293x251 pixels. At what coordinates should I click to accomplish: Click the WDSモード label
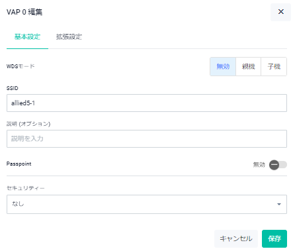[x=21, y=66]
